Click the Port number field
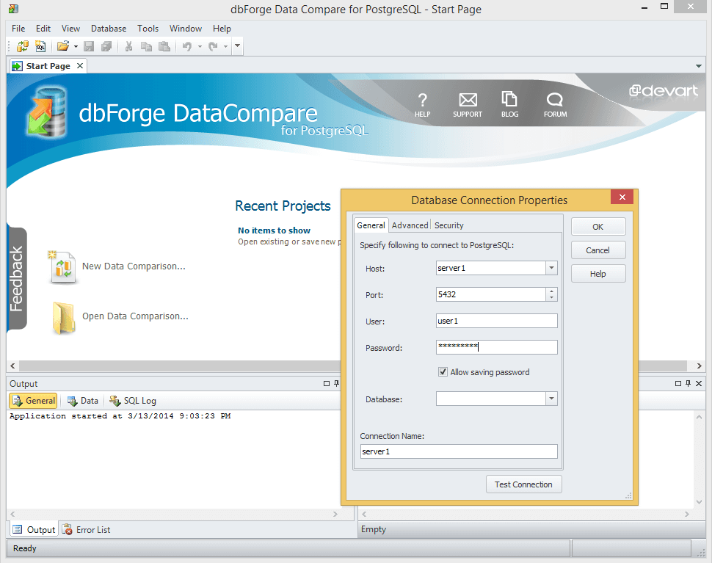Viewport: 712px width, 563px height. click(490, 294)
